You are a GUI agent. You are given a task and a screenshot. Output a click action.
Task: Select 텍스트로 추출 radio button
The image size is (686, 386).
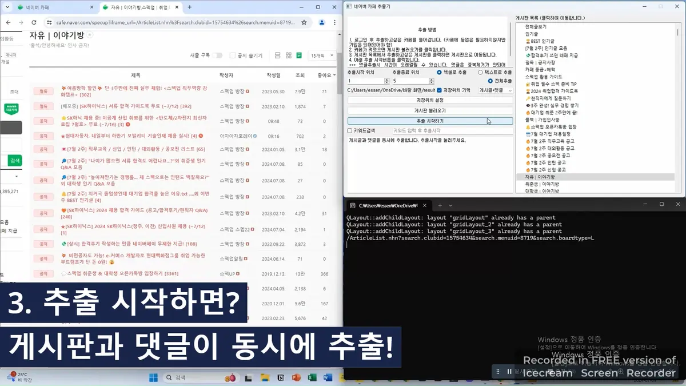pyautogui.click(x=495, y=73)
